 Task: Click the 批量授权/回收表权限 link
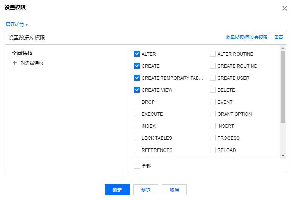coord(247,38)
